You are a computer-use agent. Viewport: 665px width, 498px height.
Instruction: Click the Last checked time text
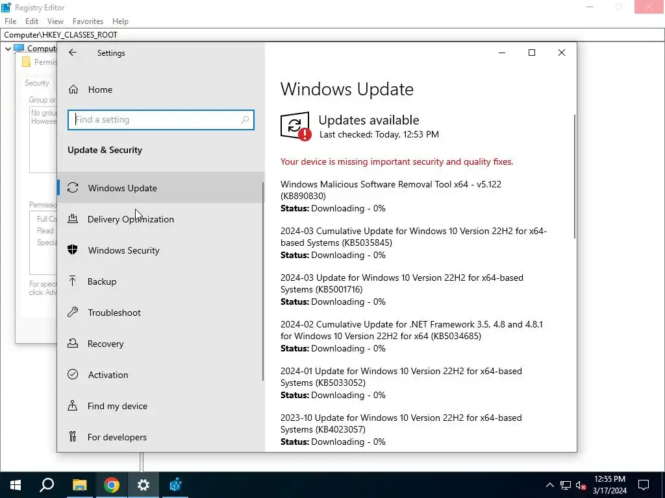[379, 134]
